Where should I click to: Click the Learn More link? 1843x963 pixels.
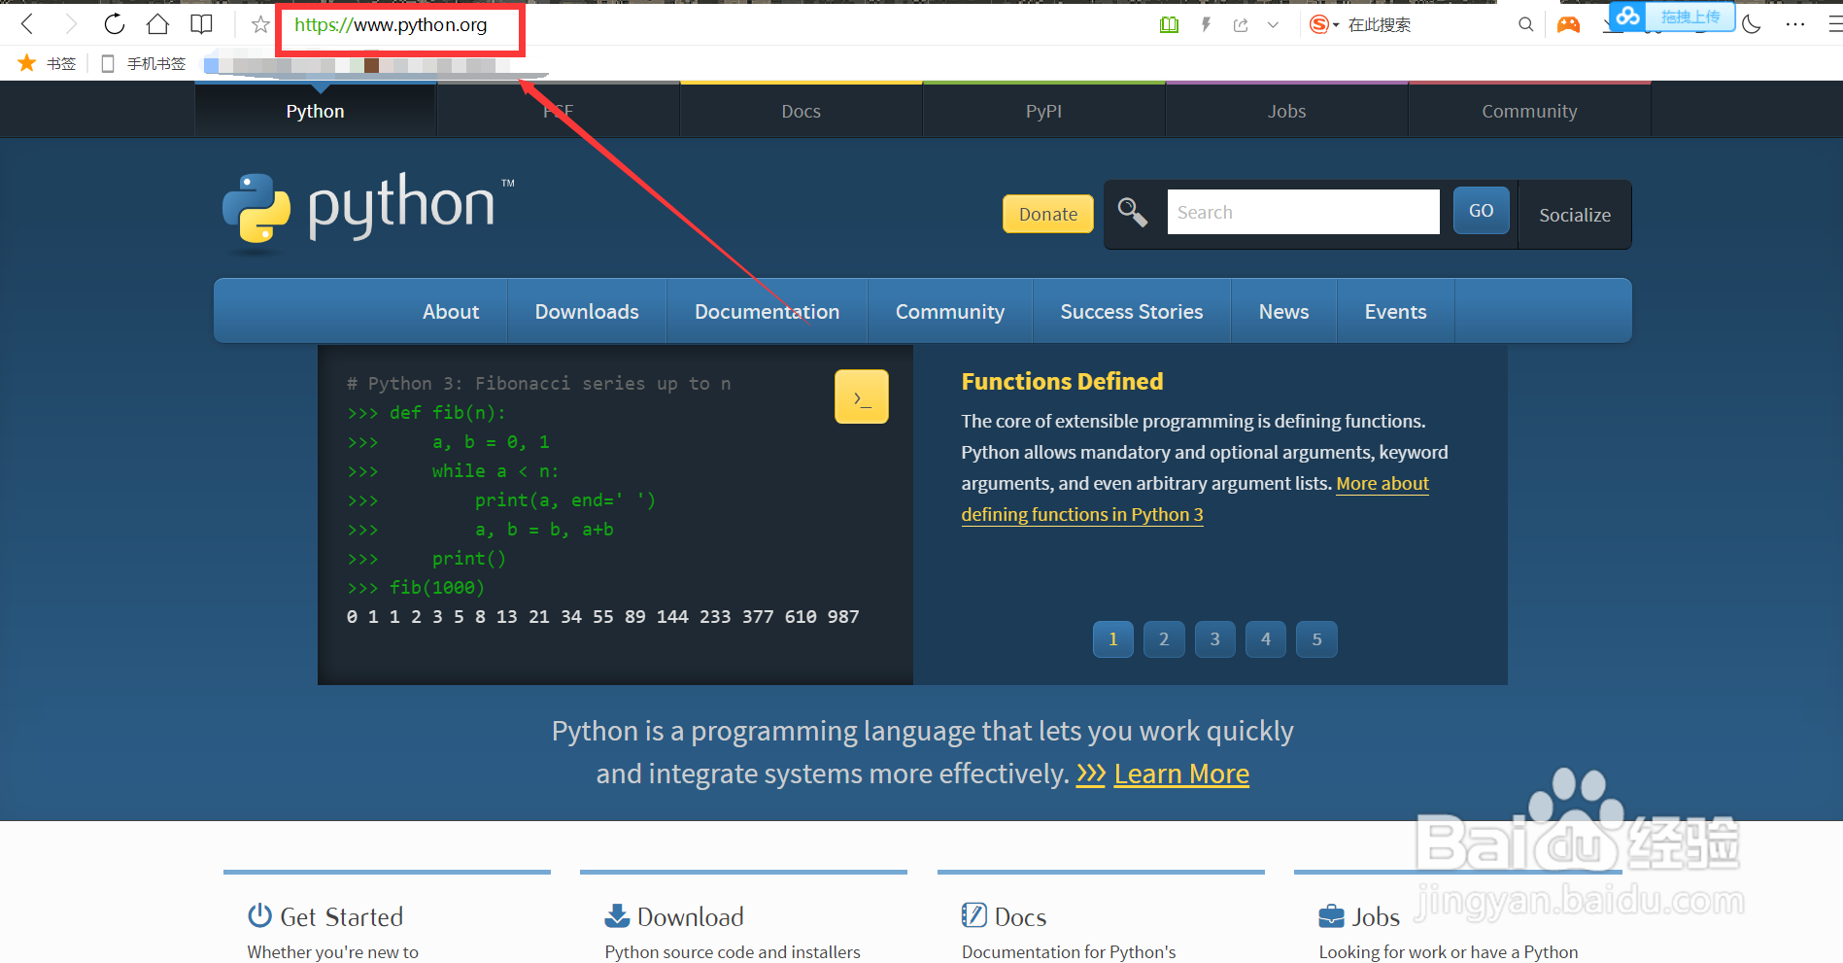[x=1181, y=774]
